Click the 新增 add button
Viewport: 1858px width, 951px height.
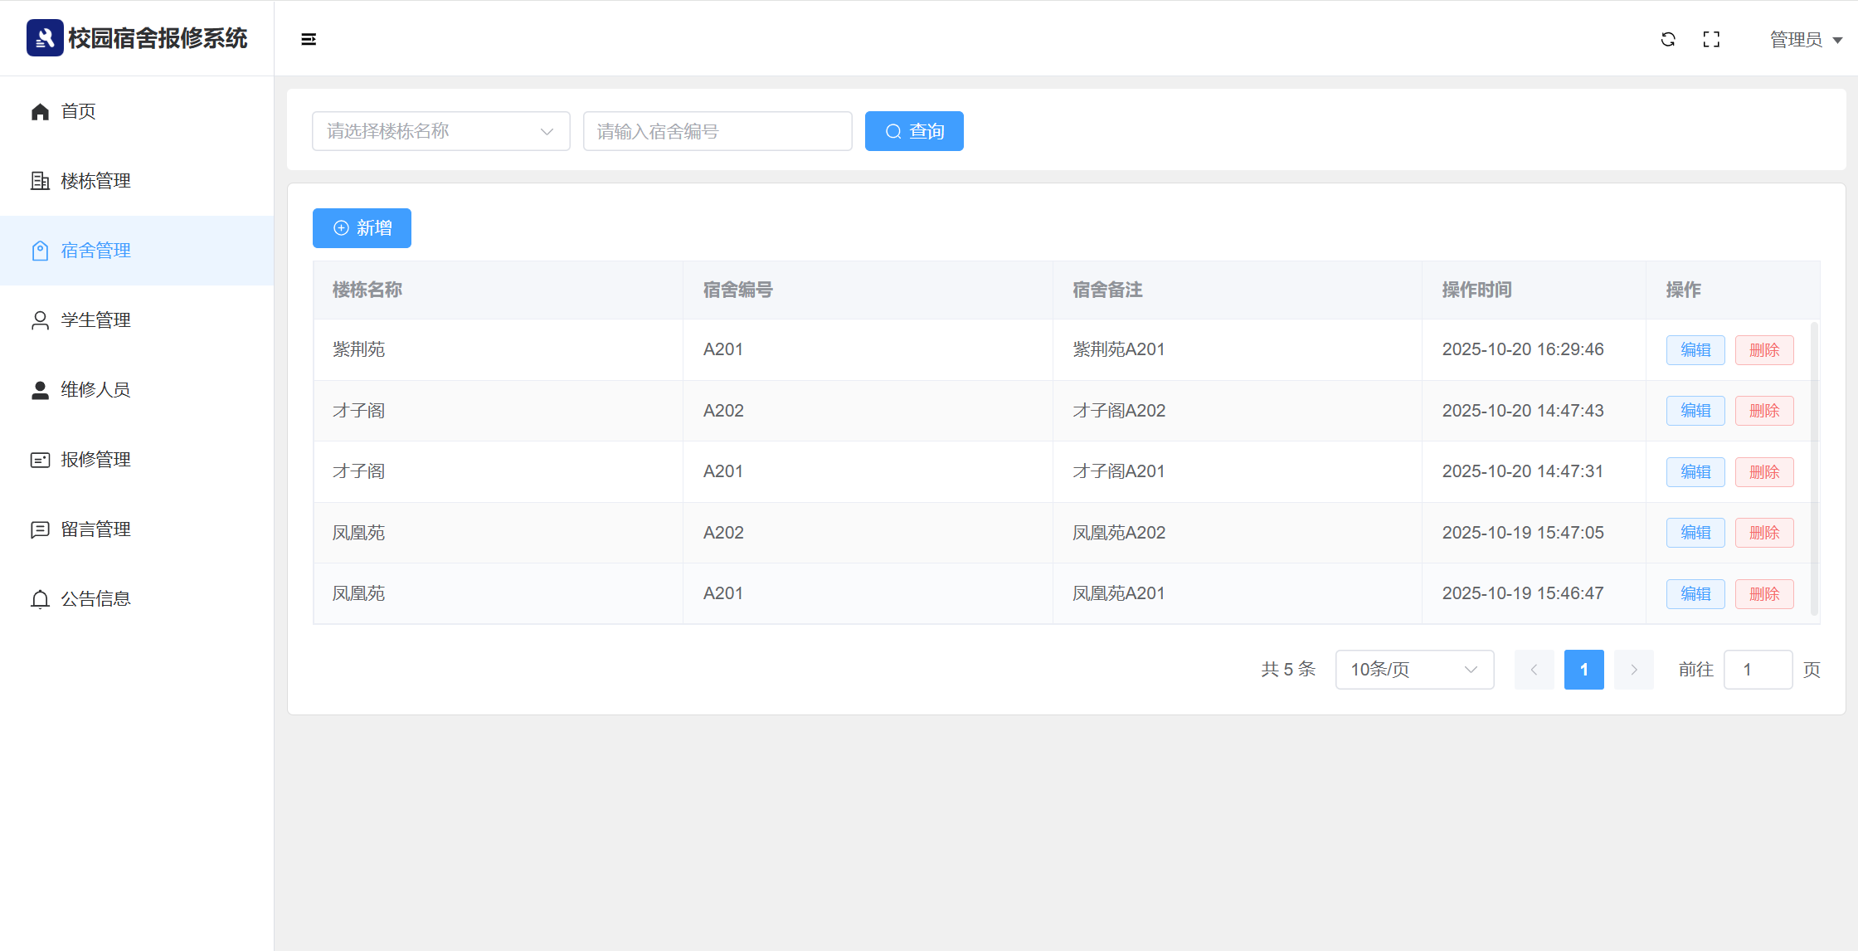pos(362,228)
